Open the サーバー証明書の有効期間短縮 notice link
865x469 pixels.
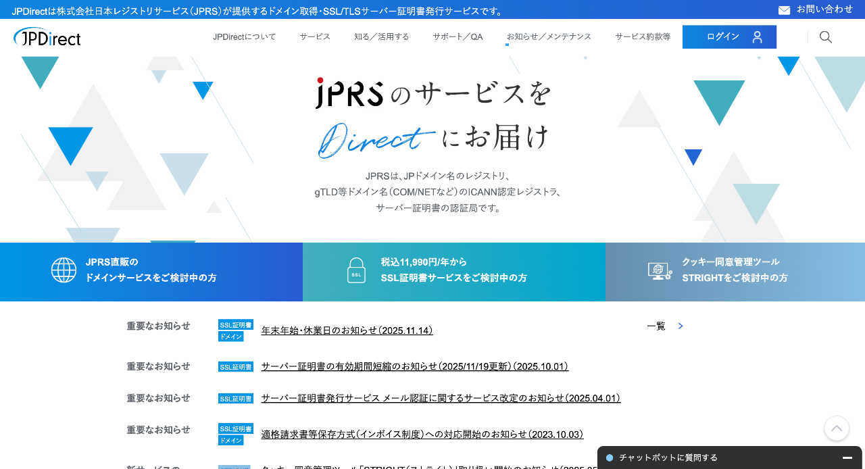click(414, 366)
